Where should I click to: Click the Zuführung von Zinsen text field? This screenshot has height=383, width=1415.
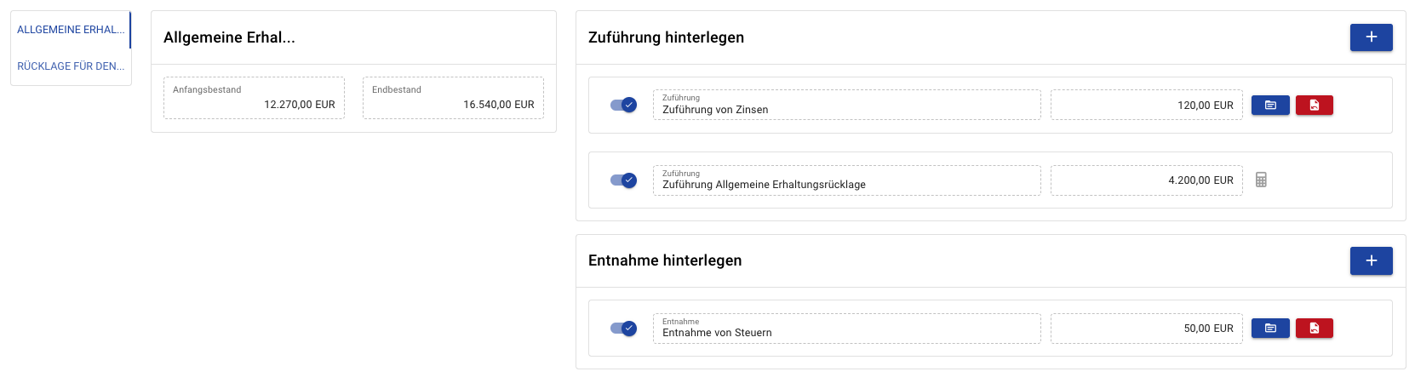[846, 106]
